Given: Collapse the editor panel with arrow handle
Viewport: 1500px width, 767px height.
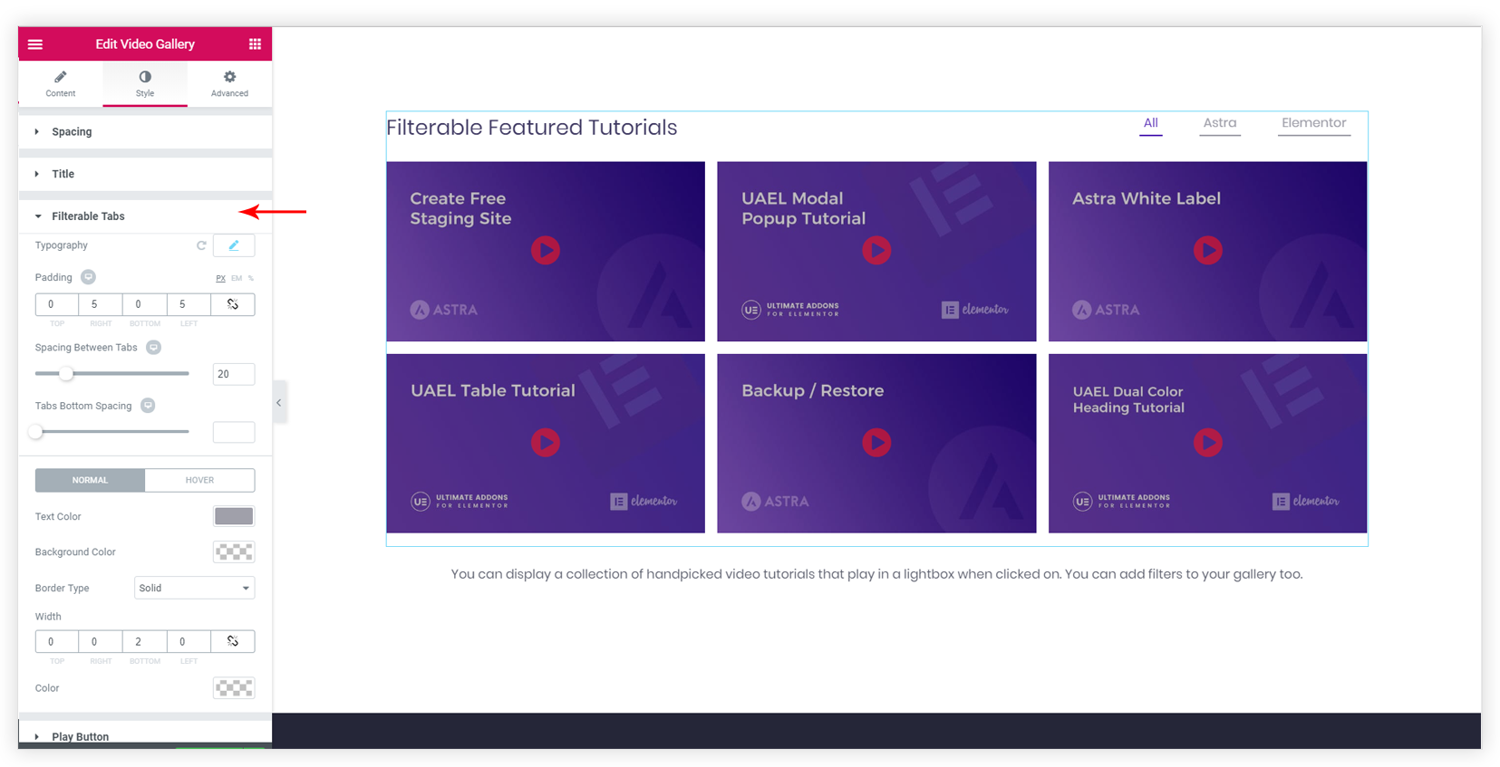Looking at the screenshot, I should pos(279,403).
